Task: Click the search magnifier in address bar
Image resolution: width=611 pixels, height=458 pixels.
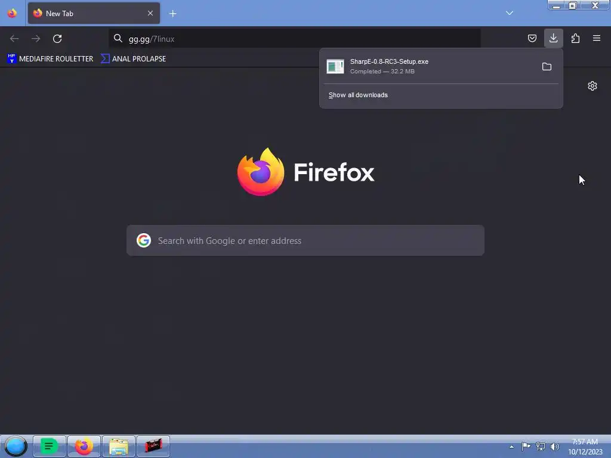Action: click(x=118, y=38)
